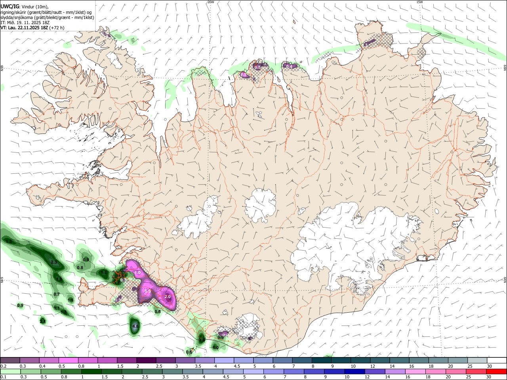Click the lavender swatch between 4 and 4.5, upper legend
507x380 pixels.
click(x=224, y=360)
